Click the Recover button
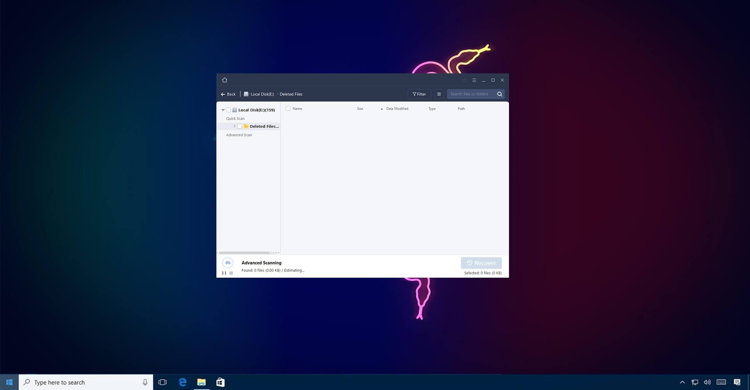750x390 pixels. click(481, 263)
